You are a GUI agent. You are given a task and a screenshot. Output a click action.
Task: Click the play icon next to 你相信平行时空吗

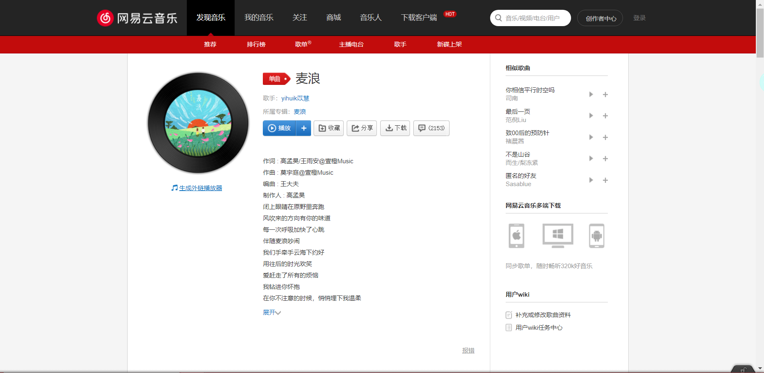point(591,94)
